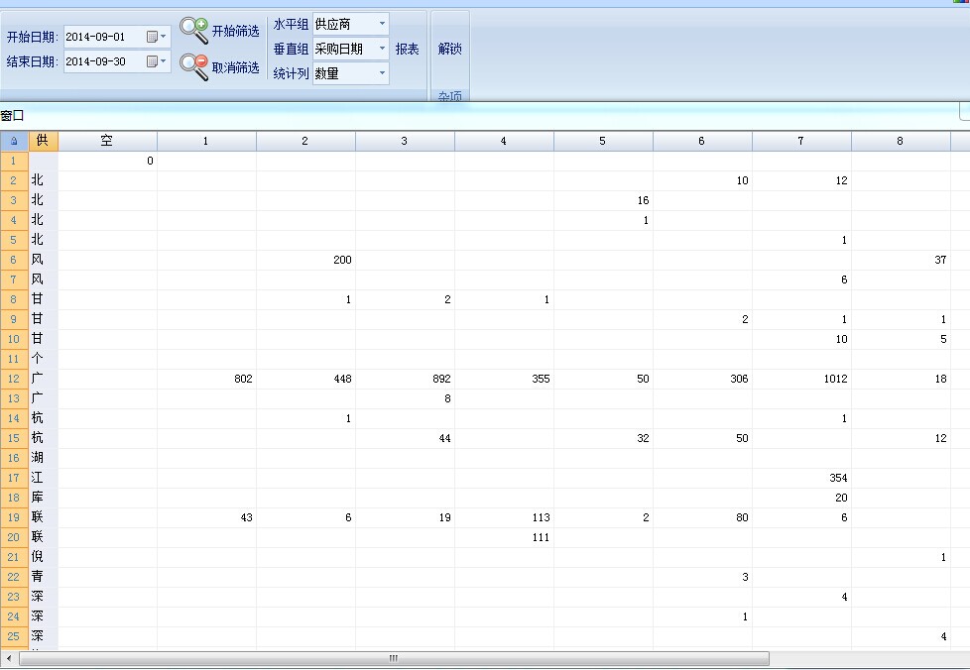Click the cell with value 448

[305, 379]
